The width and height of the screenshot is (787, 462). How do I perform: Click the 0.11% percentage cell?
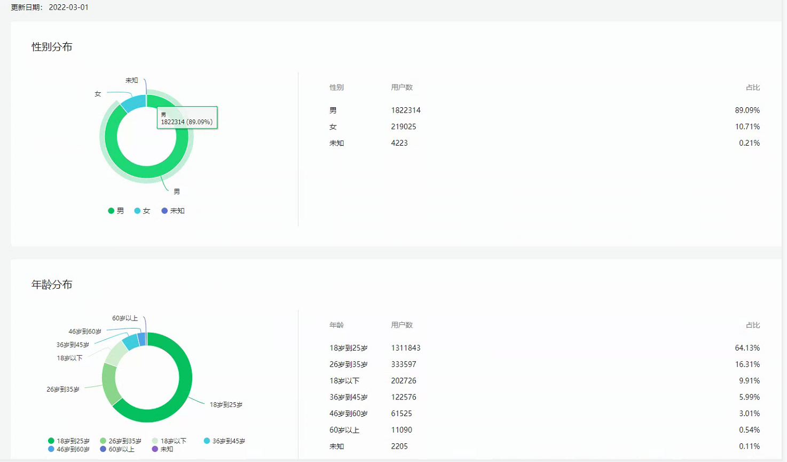coord(749,447)
